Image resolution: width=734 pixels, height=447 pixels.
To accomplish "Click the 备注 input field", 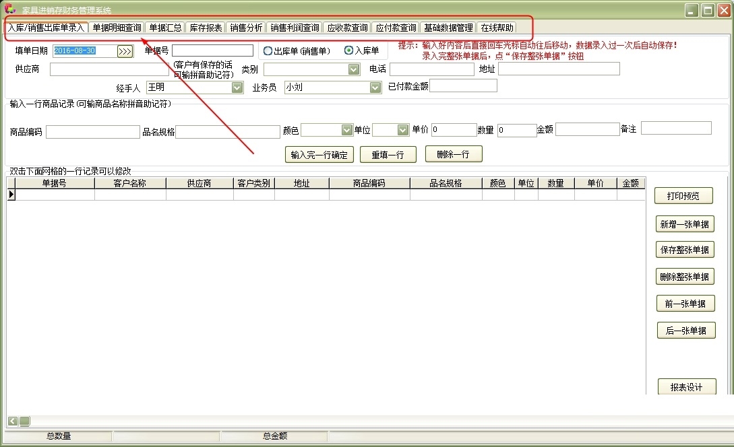I will coord(676,128).
